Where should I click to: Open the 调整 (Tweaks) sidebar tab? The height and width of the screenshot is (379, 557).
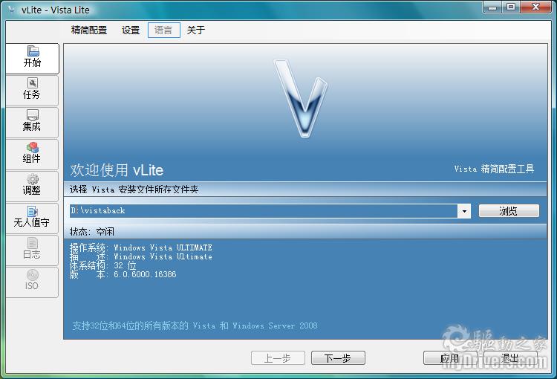pos(32,187)
